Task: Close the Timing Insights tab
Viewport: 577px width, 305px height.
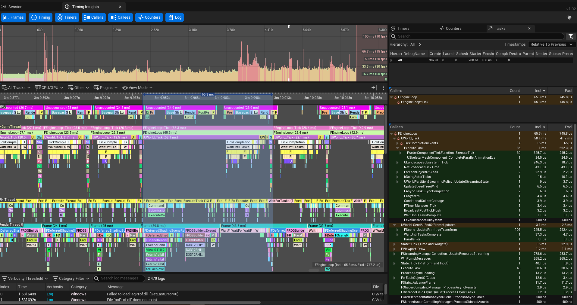Action: tap(120, 7)
